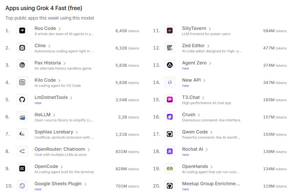Click the Kilo Code app icon
The width and height of the screenshot is (300, 195).
coord(22,82)
